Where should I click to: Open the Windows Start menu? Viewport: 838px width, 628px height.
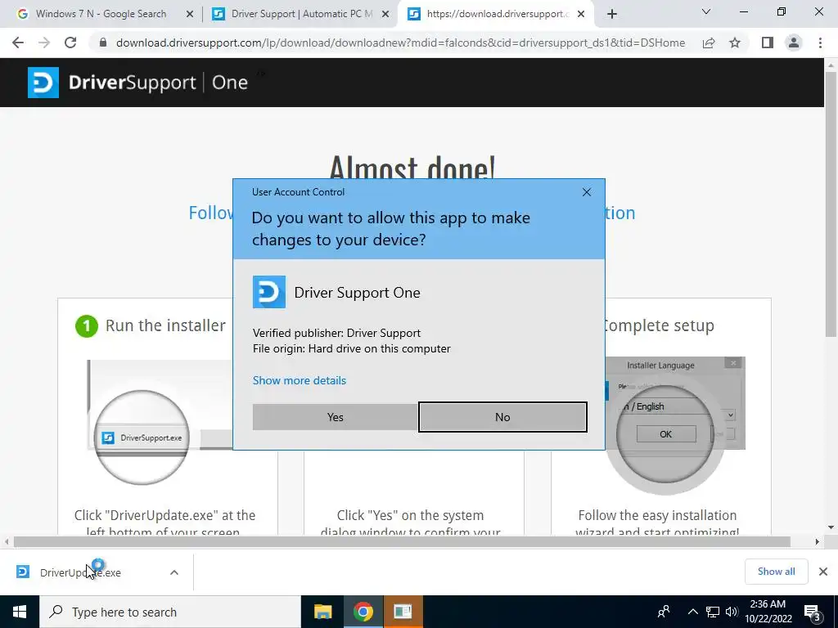tap(20, 612)
